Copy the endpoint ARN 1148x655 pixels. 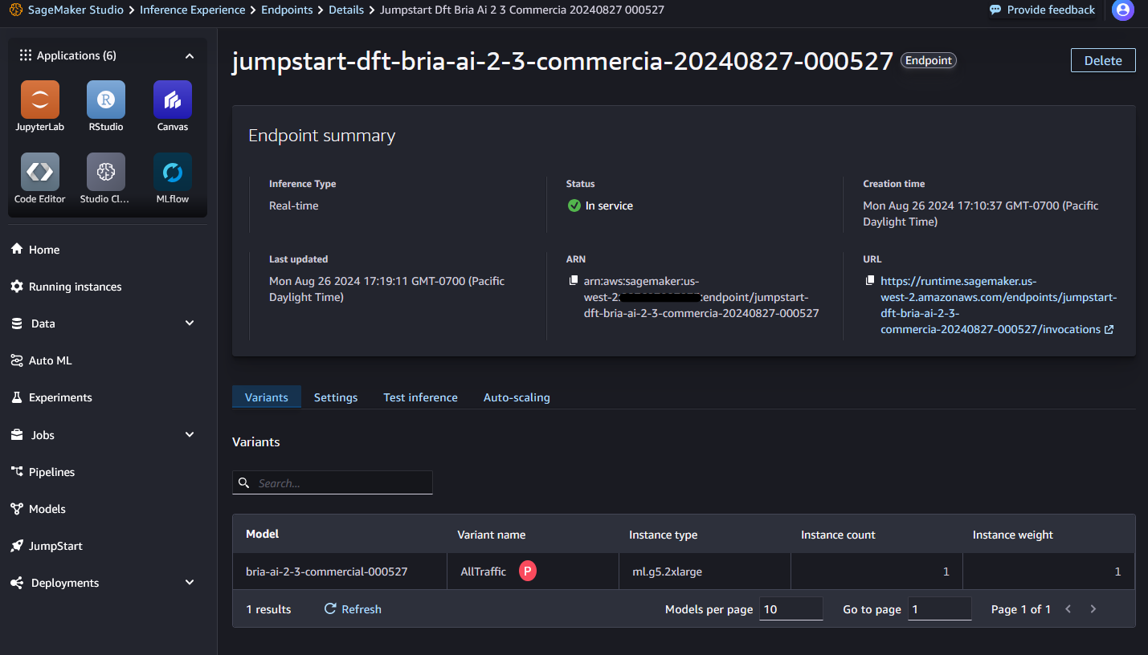point(574,281)
